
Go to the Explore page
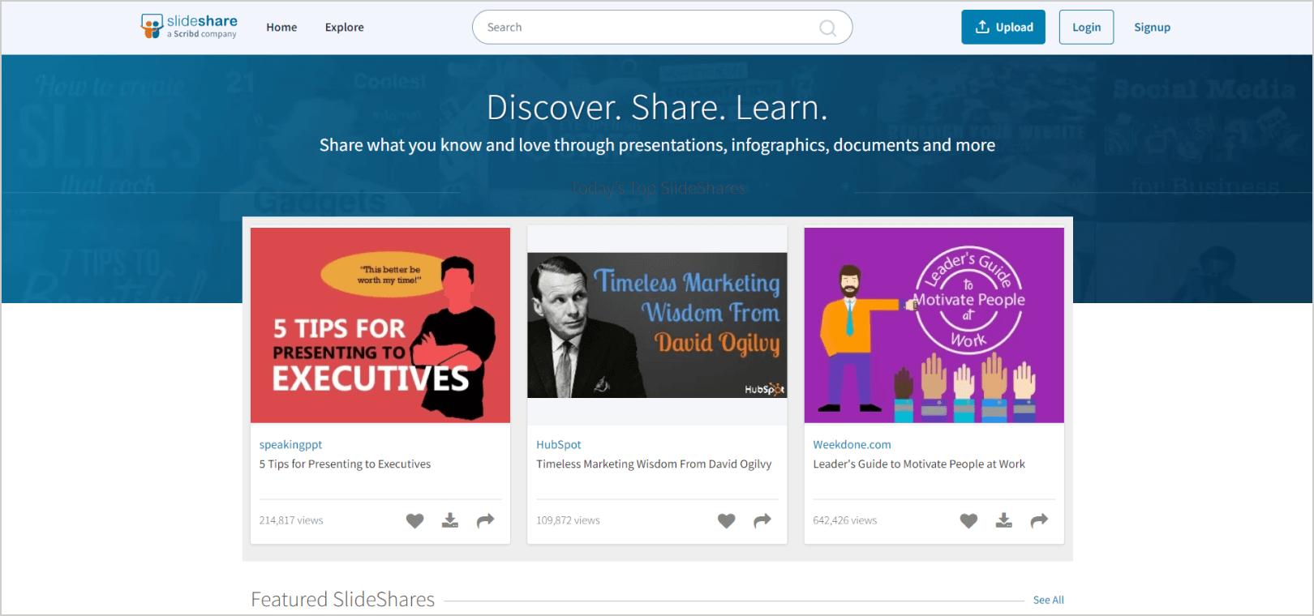click(x=345, y=28)
